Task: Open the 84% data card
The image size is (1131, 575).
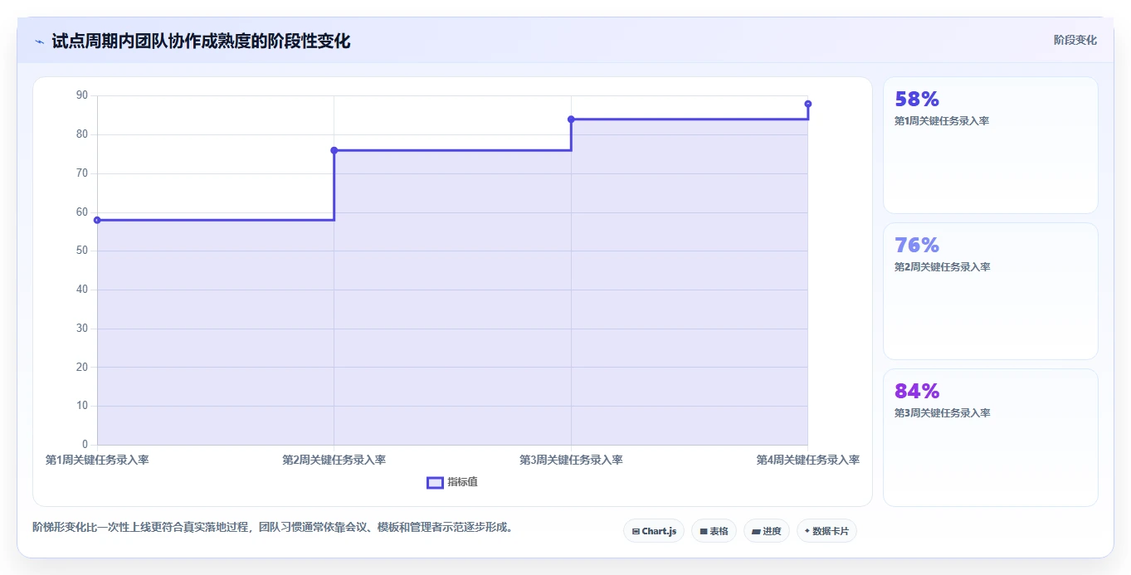Action: [991, 437]
